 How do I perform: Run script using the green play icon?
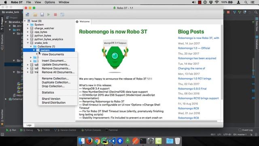49,15
